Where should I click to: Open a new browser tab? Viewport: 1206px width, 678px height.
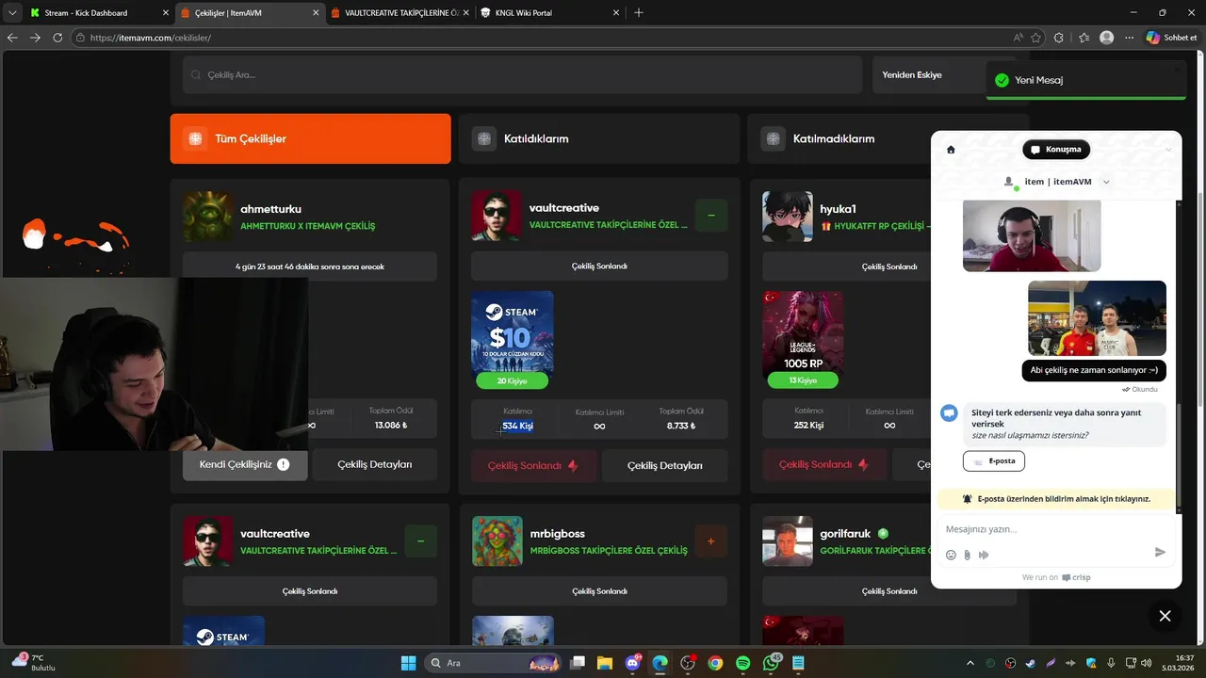click(x=639, y=13)
